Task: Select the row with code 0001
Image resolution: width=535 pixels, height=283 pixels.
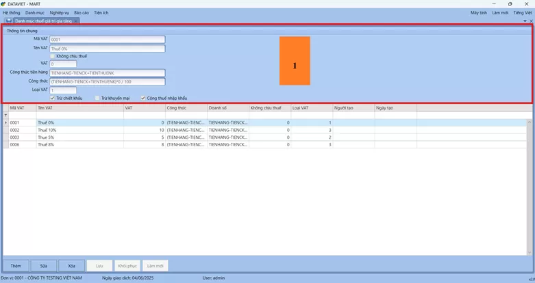Action: point(265,122)
